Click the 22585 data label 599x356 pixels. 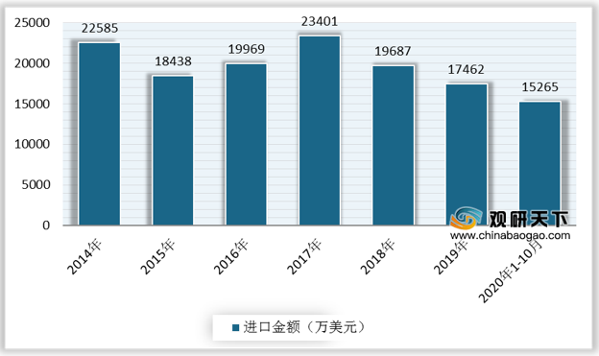(x=100, y=28)
